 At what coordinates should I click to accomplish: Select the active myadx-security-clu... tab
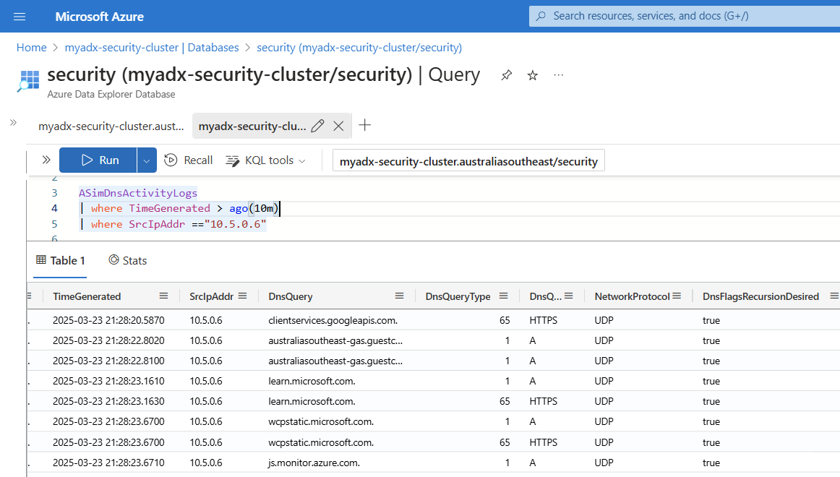coord(252,126)
